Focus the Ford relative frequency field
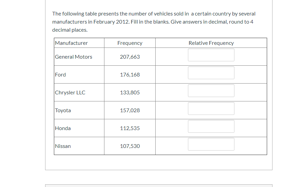 tap(211, 73)
